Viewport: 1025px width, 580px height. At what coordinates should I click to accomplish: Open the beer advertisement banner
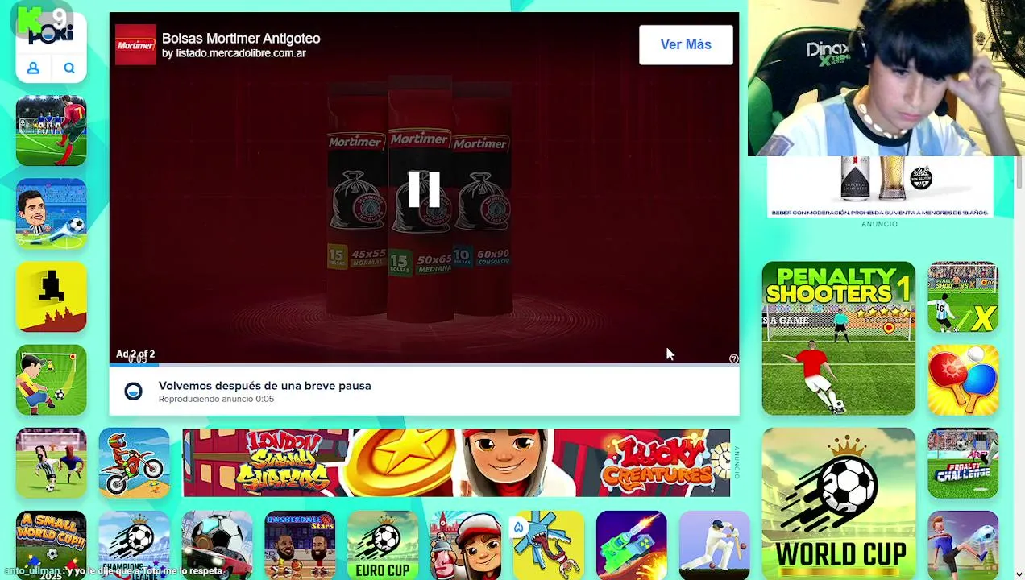point(880,187)
